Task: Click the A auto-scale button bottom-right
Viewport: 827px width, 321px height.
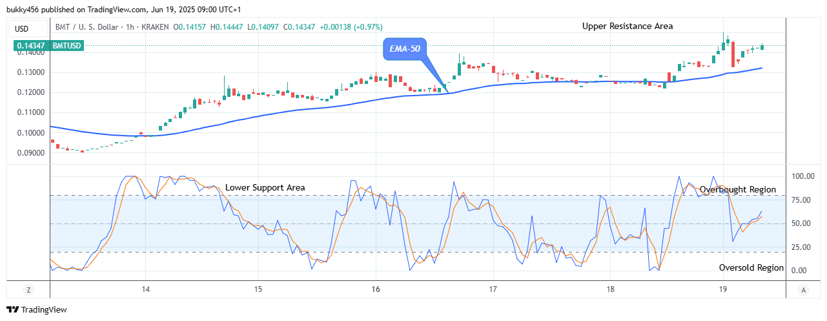Action: 802,290
